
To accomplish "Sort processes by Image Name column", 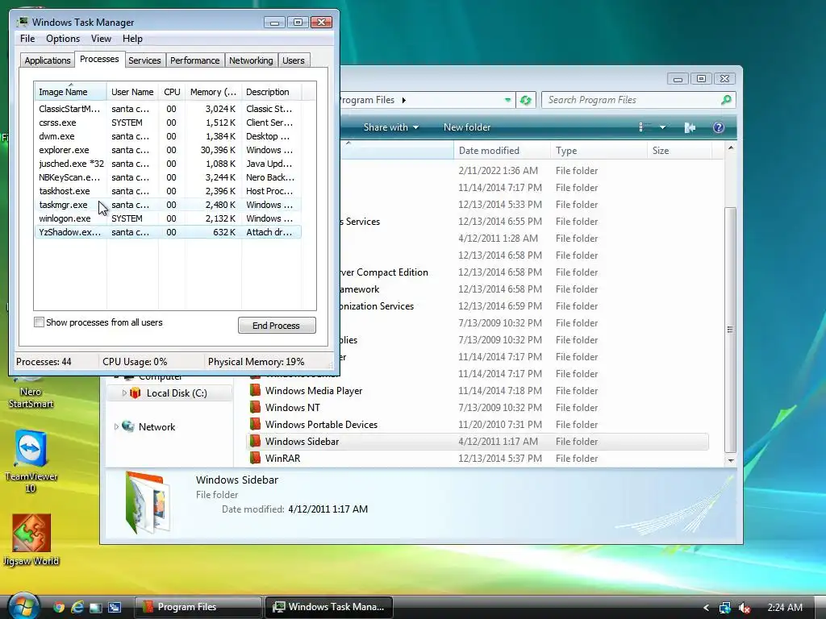I will tap(71, 92).
